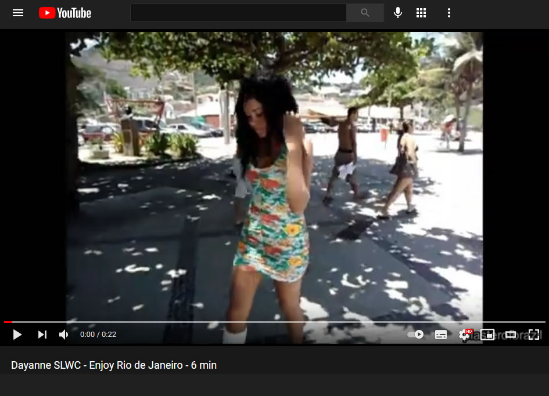Focus the YouTube search box
Screen dimensions: 549x396
(x=238, y=13)
